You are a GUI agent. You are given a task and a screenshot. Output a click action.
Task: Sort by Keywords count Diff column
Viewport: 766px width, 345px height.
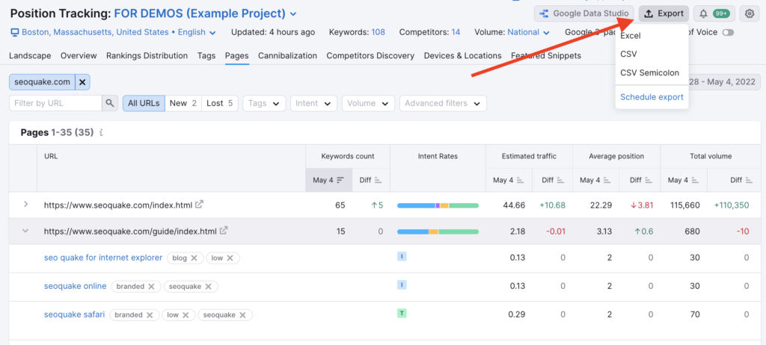coord(371,180)
